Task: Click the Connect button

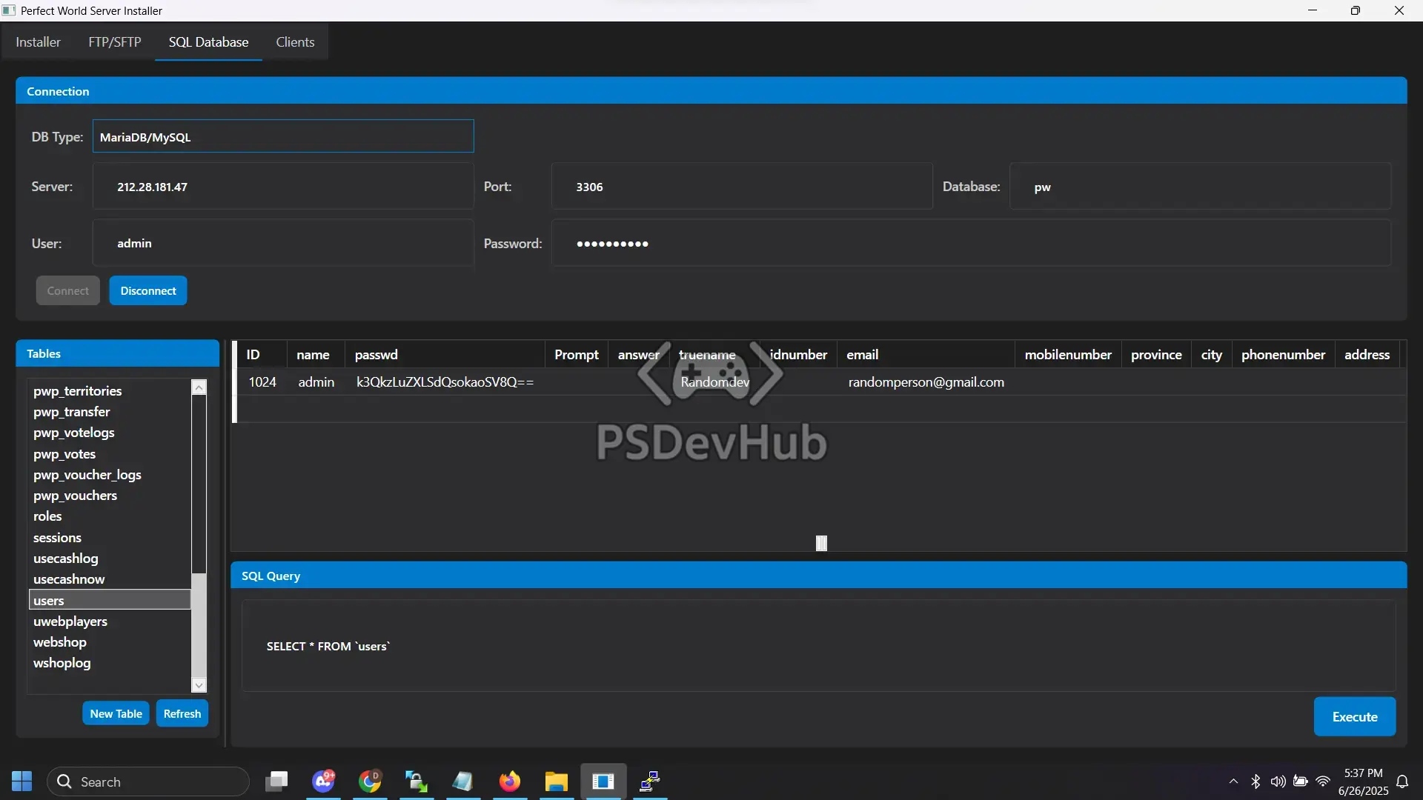Action: coord(68,290)
